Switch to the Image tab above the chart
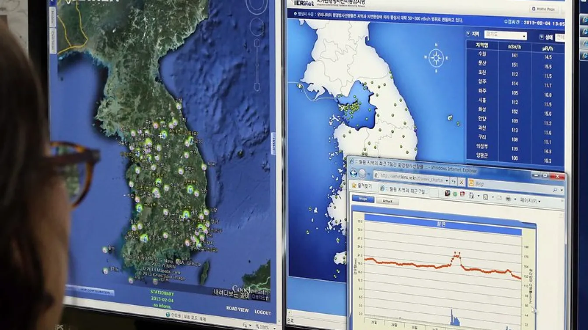 click(363, 199)
